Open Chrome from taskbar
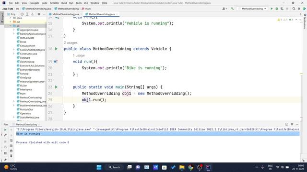Image resolution: width=307 pixels, height=172 pixels. pyautogui.click(x=190, y=167)
